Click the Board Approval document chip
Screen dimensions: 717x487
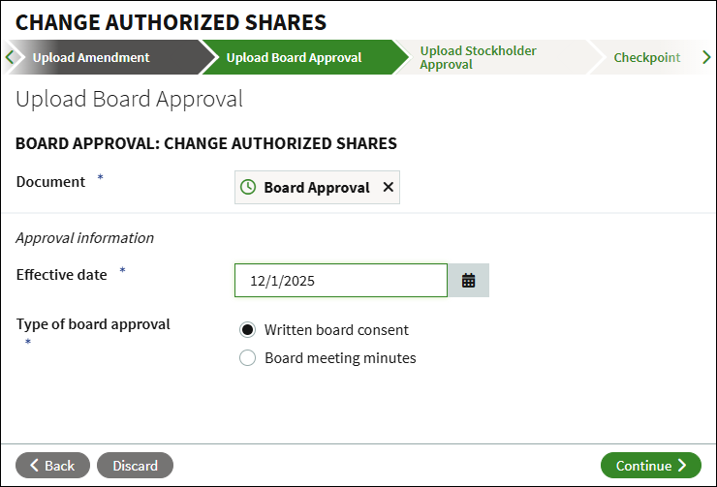click(x=317, y=187)
